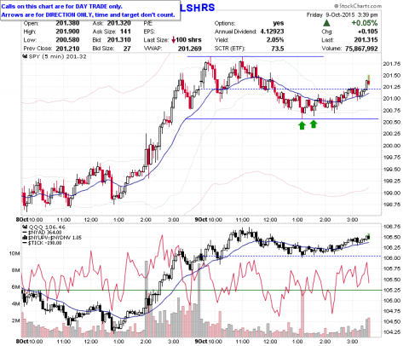Click the P/E label
This screenshot has width=409, height=346.
click(148, 23)
